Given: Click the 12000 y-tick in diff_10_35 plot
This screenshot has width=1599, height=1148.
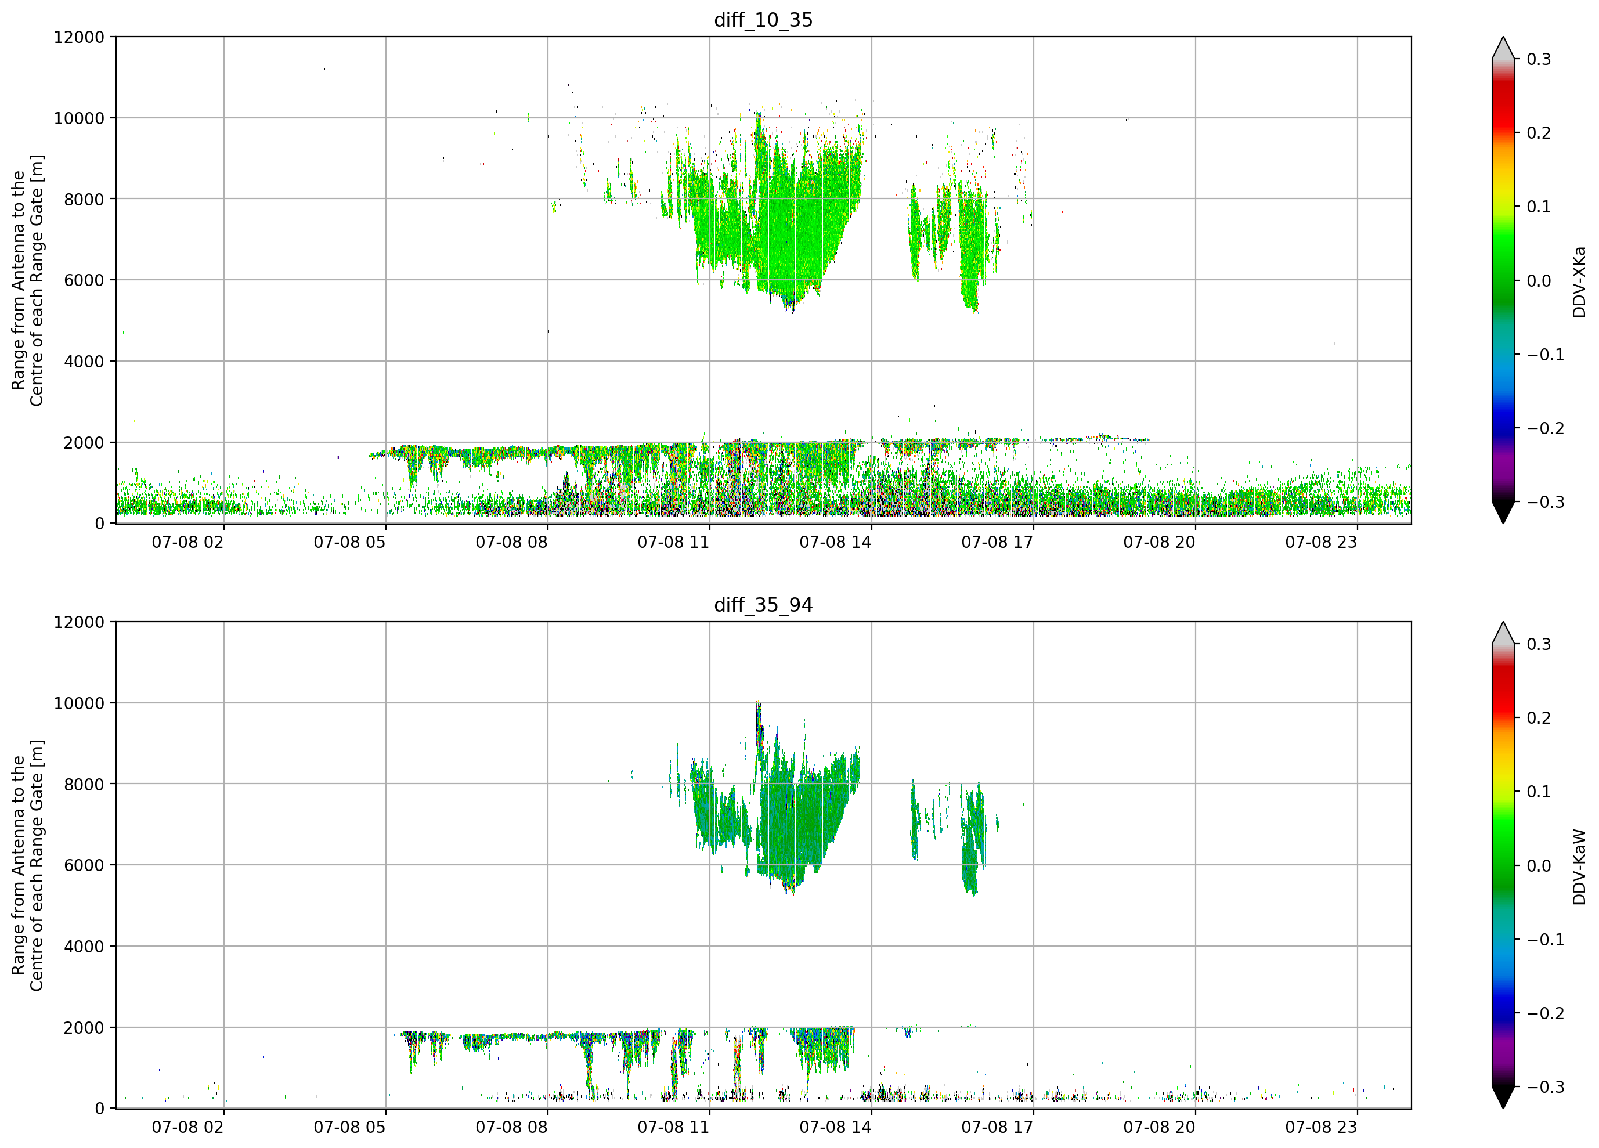Looking at the screenshot, I should click(x=79, y=37).
